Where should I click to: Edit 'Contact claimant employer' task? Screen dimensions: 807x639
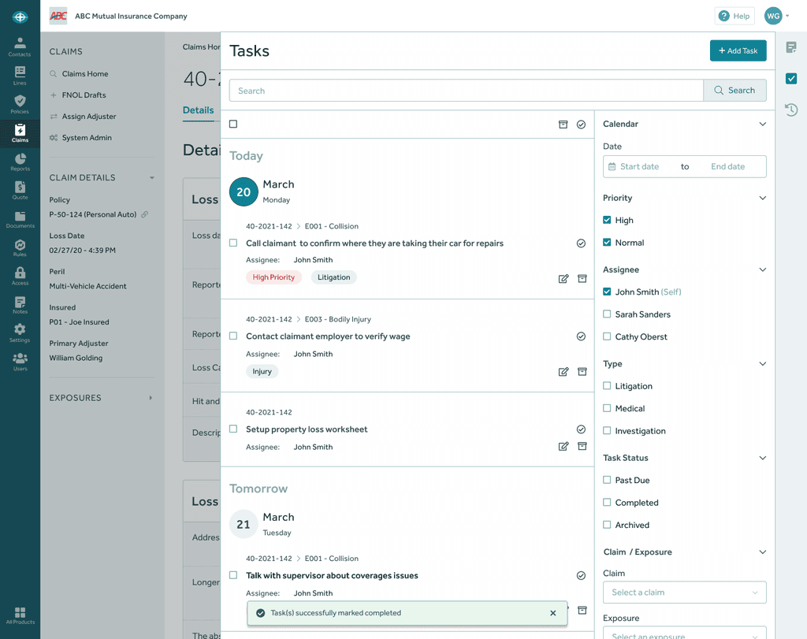tap(563, 371)
